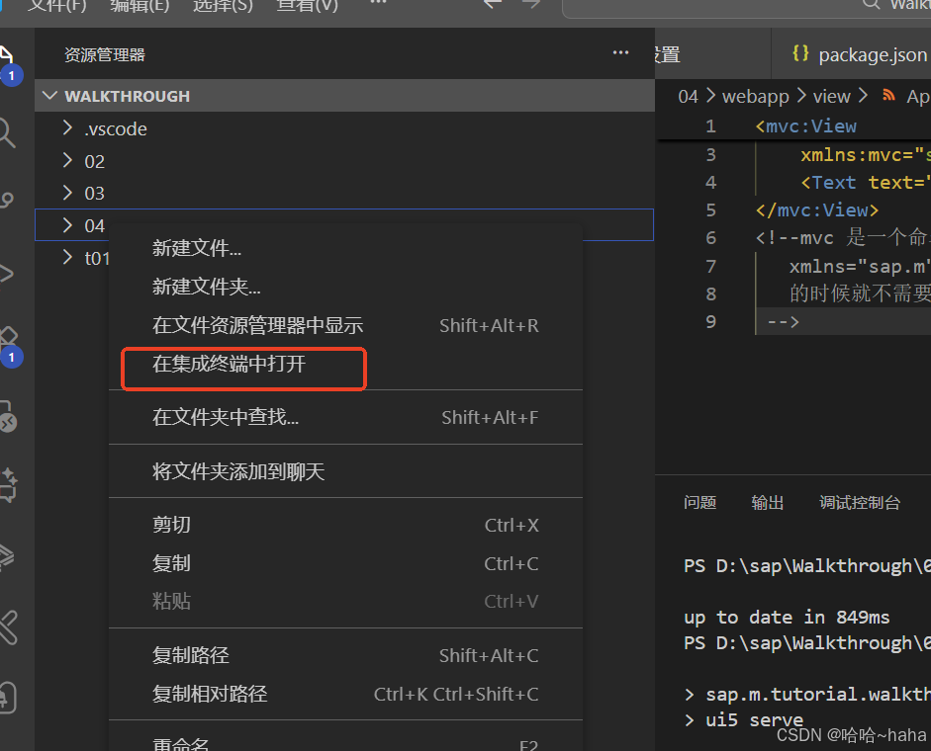Select the 03 folder label
The width and height of the screenshot is (931, 751).
(94, 194)
